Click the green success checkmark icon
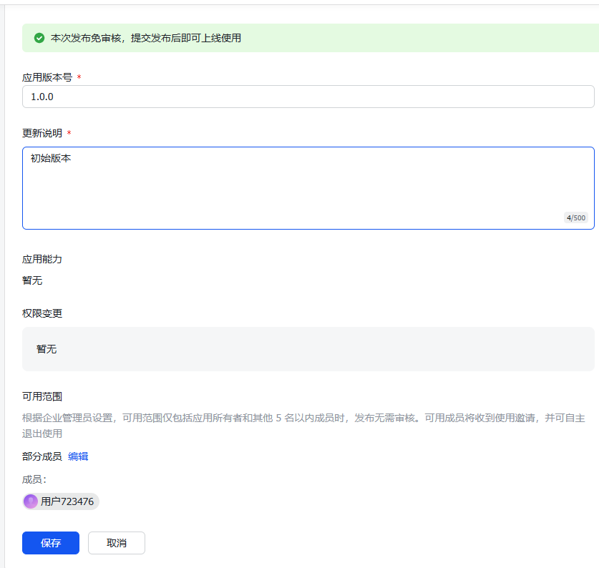This screenshot has height=568, width=599. click(x=39, y=38)
